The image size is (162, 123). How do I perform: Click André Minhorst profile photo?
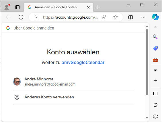tap(17, 82)
